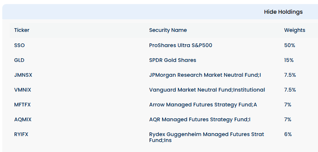This screenshot has height=152, width=318.
Task: Click the 7% weight for AQMIX
Action: click(x=288, y=119)
